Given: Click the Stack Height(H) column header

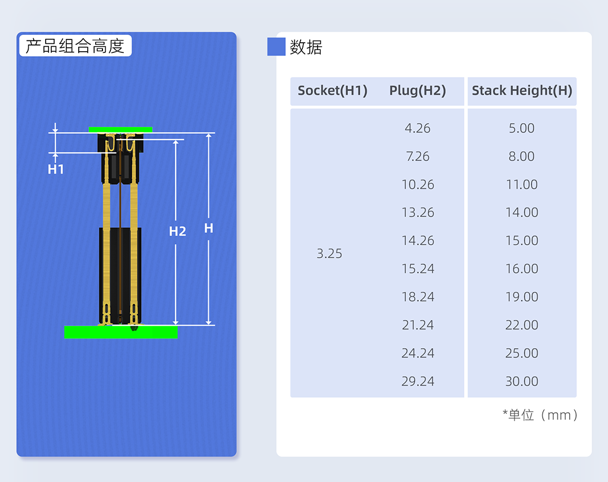Looking at the screenshot, I should point(522,91).
